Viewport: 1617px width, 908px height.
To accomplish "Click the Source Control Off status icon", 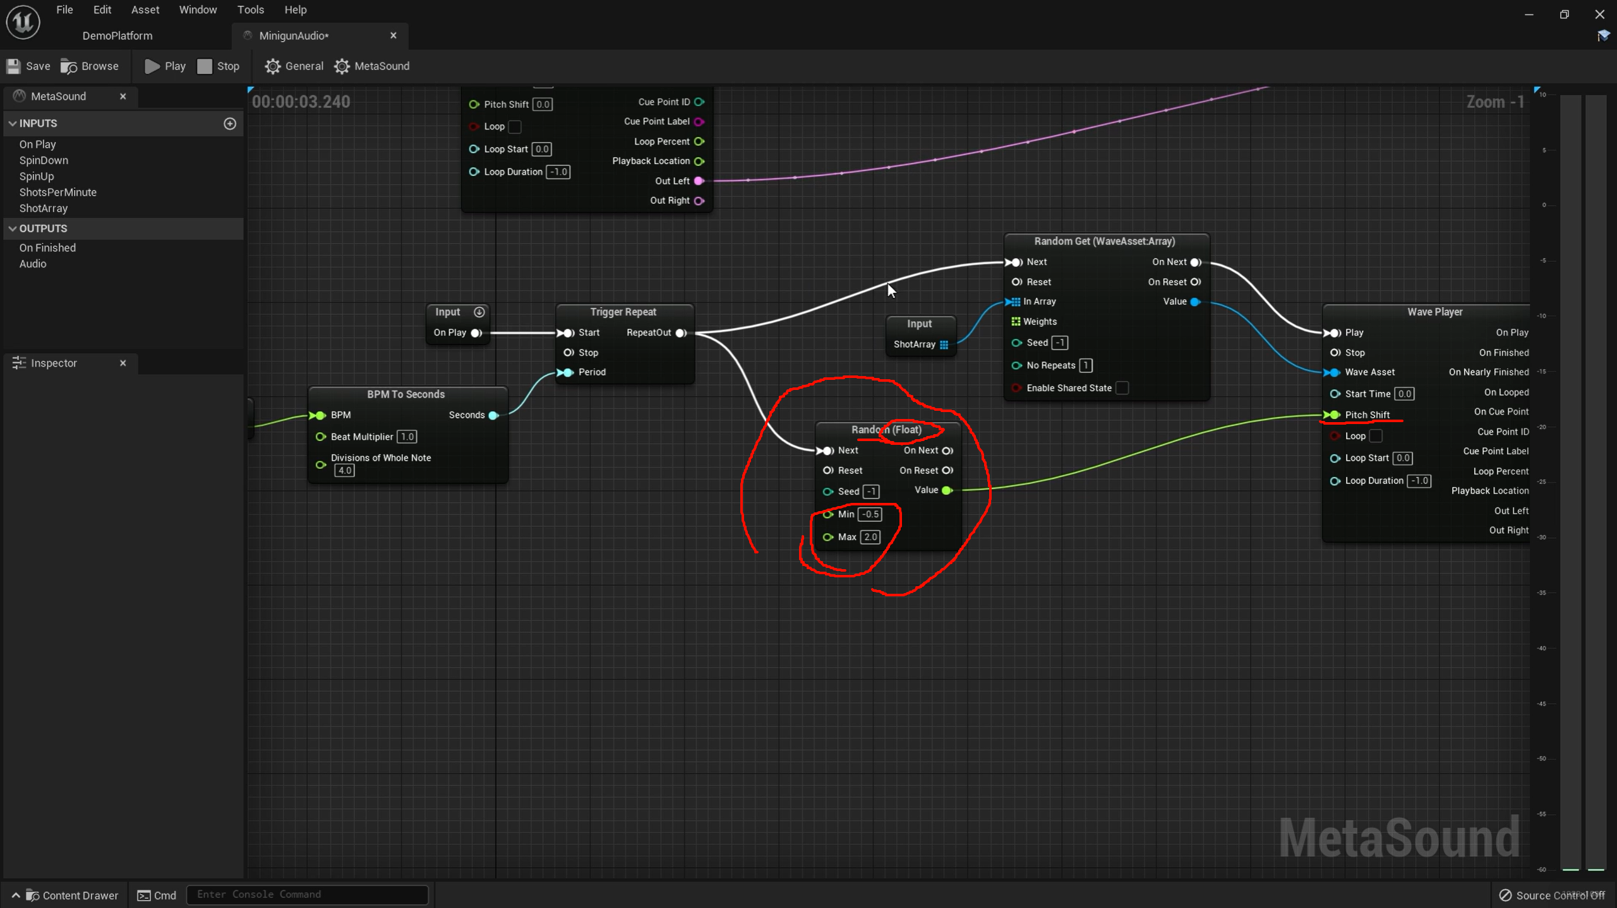I will pos(1506,895).
